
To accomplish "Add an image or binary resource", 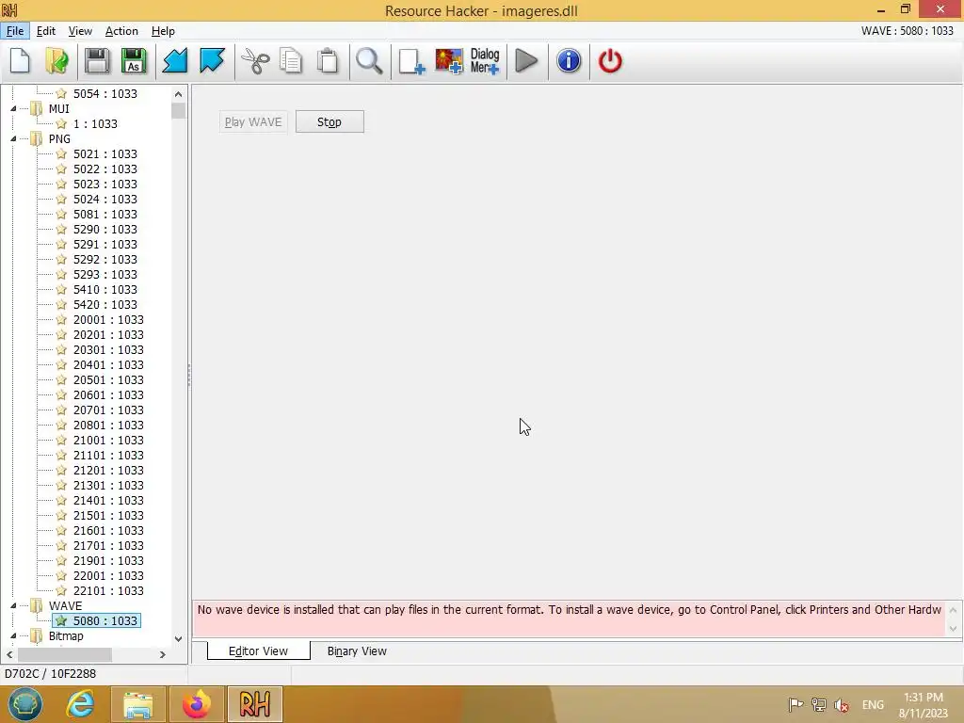I will pos(449,61).
